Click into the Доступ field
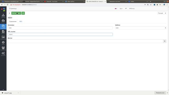The height and width of the screenshot is (95, 169). pyautogui.click(x=85, y=41)
